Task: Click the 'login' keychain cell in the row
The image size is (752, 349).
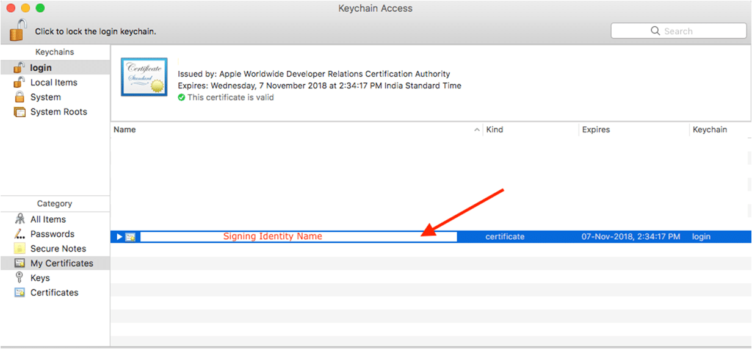Action: tap(701, 237)
